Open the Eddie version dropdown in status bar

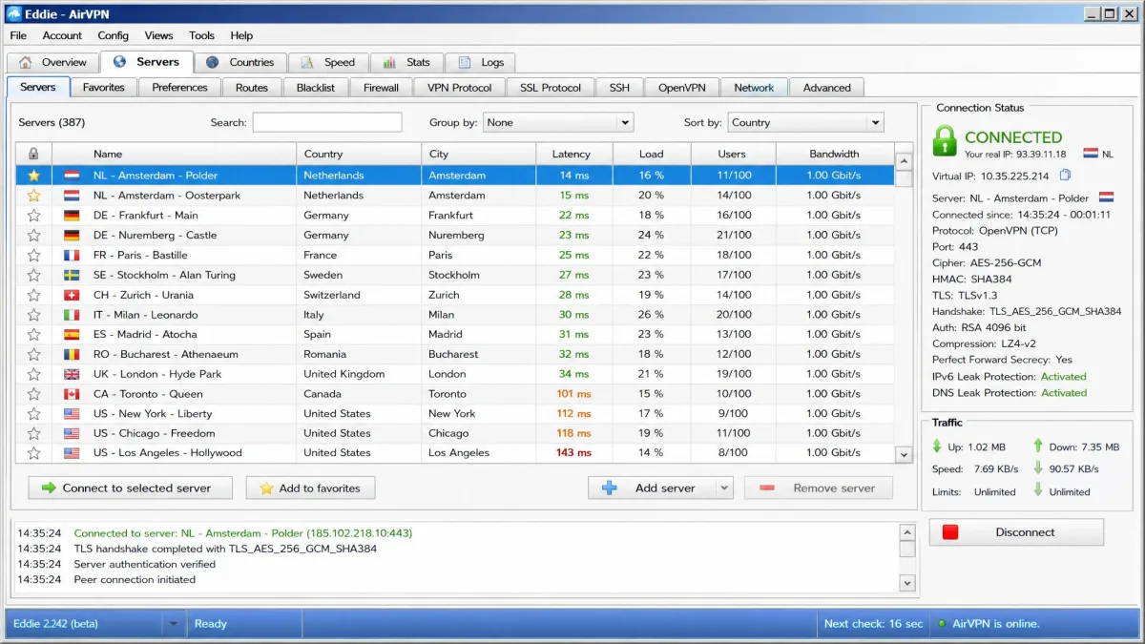tap(173, 624)
